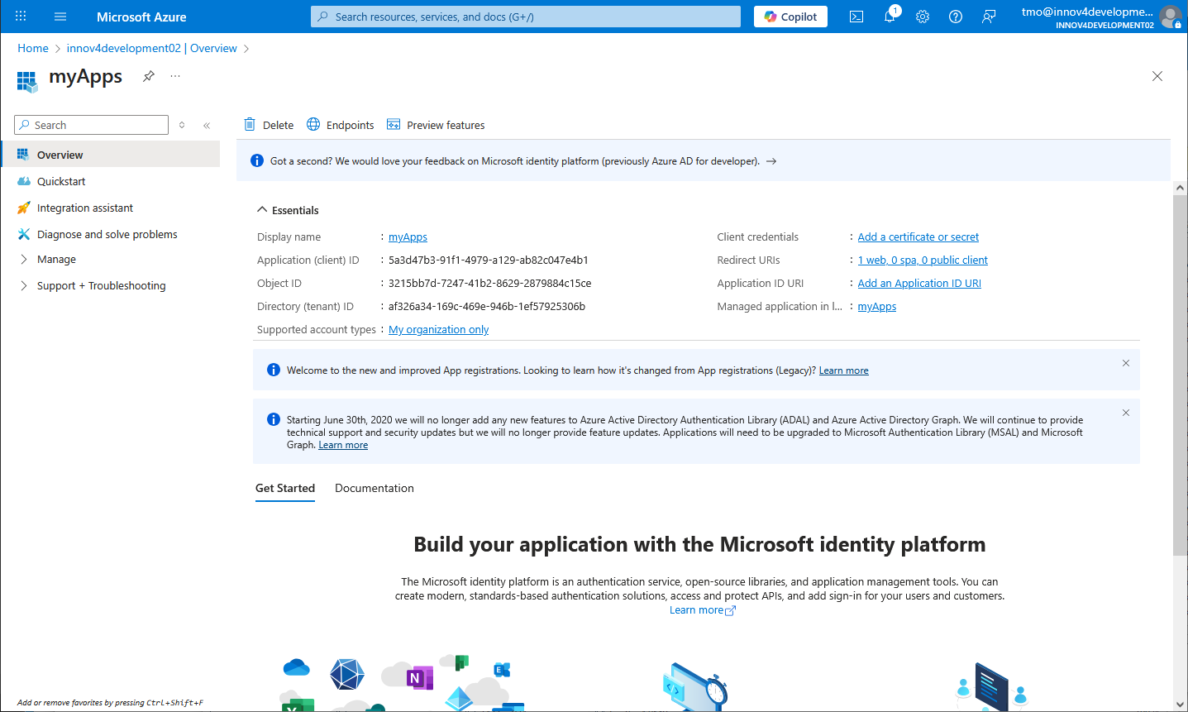Viewport: 1188px width, 712px height.
Task: Open Azure Cloud Shell from top bar
Action: click(856, 17)
